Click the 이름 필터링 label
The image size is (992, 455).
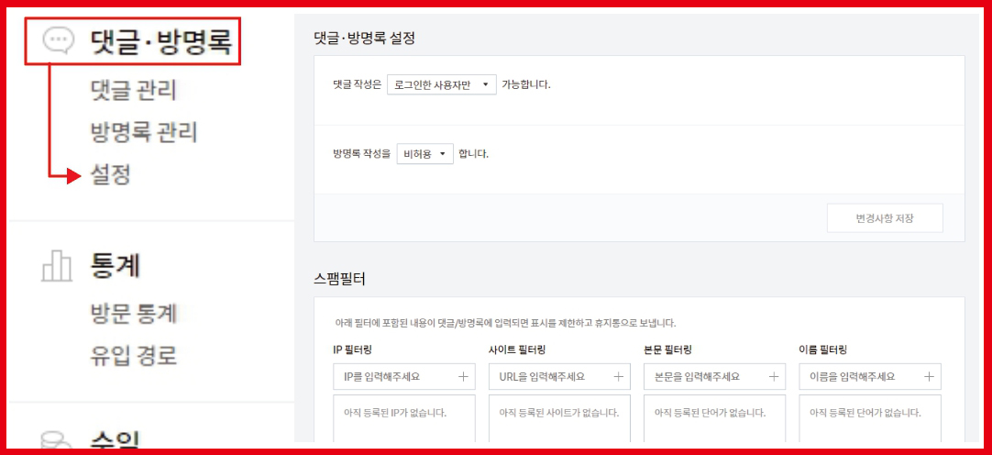pyautogui.click(x=823, y=350)
